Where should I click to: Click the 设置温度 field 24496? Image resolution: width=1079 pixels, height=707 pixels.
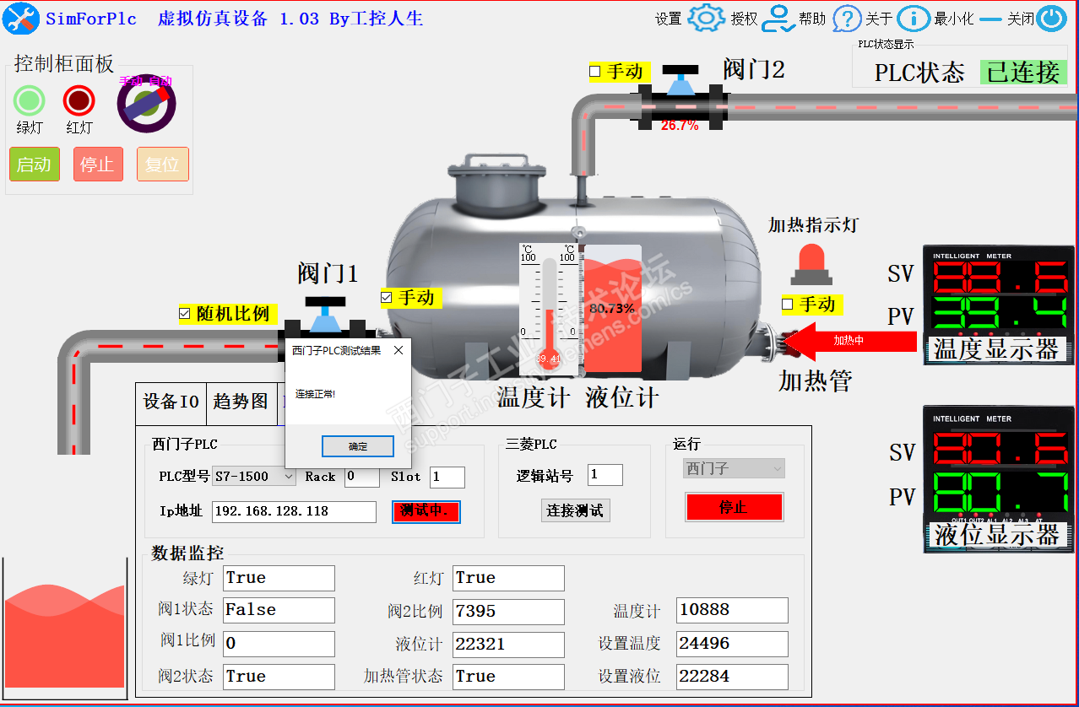(732, 644)
